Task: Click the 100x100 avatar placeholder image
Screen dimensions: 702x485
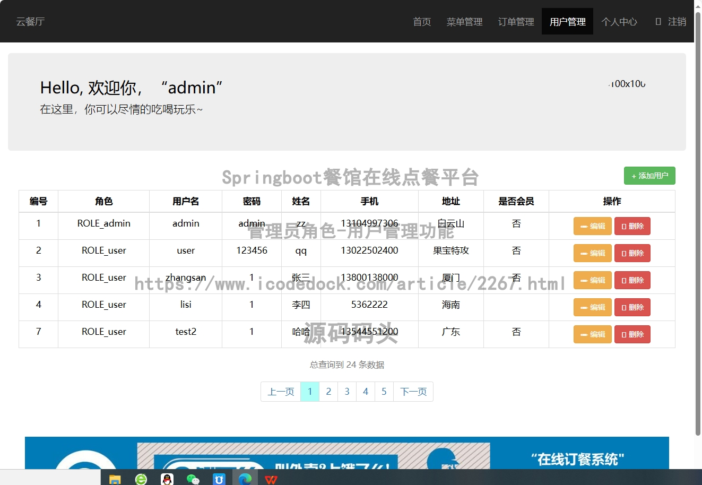Action: pyautogui.click(x=627, y=84)
